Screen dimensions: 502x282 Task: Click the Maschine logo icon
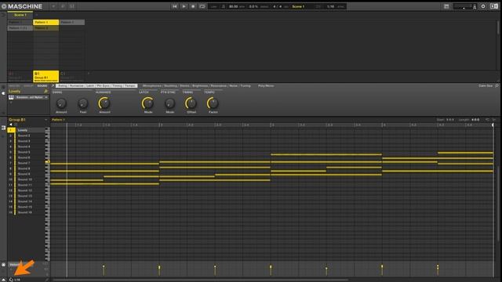(4, 6)
